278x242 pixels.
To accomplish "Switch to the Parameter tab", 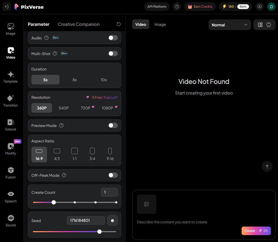I will (x=39, y=24).
